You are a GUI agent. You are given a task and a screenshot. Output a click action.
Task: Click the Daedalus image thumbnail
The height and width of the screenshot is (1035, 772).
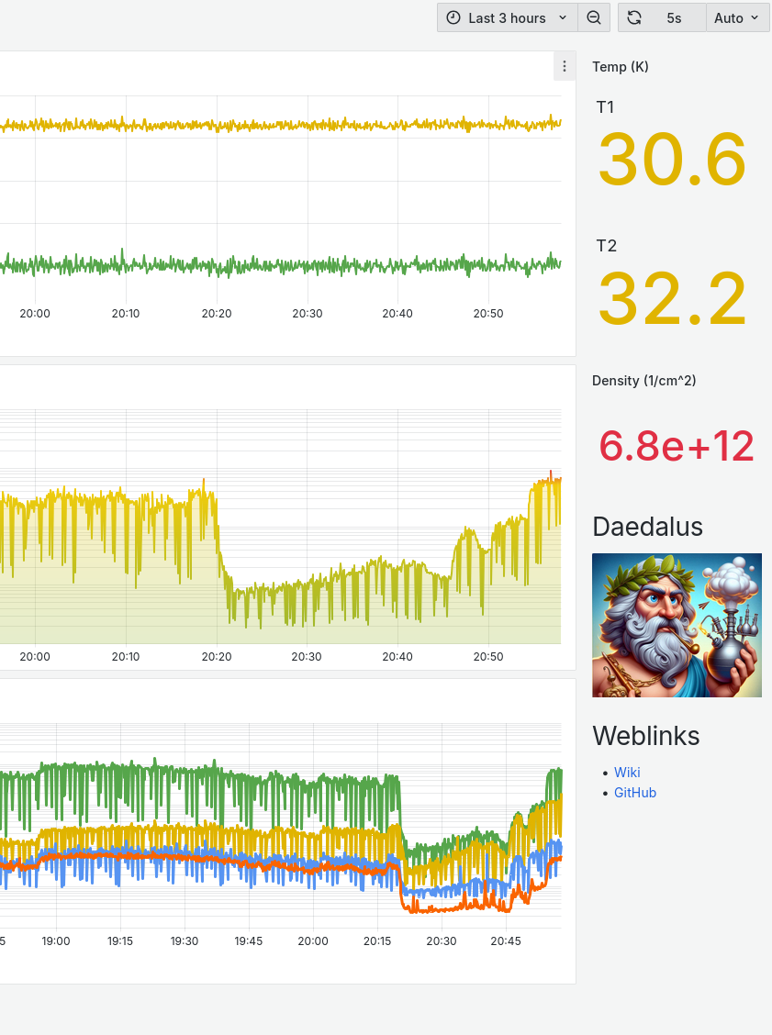(x=677, y=625)
